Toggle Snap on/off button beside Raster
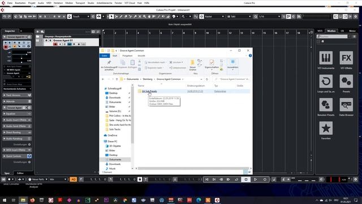This screenshot has height=204, width=362. tap(201, 16)
